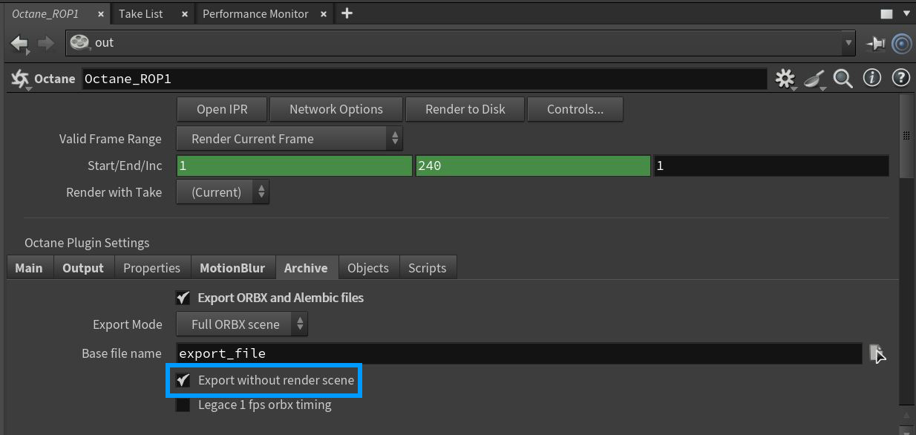This screenshot has height=435, width=916.
Task: Click the Octane node icon left of the name field
Action: coord(19,78)
